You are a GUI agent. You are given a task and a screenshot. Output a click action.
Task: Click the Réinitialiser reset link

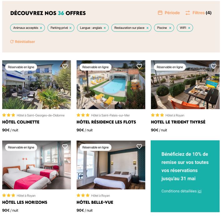[23, 42]
